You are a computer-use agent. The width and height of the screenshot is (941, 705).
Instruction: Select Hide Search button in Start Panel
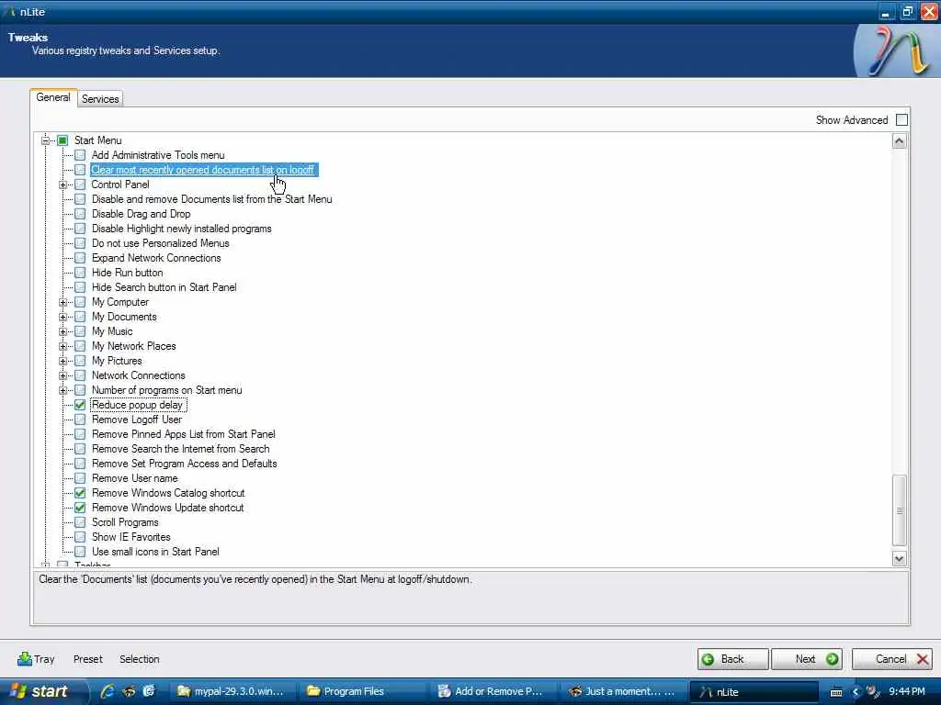point(164,287)
